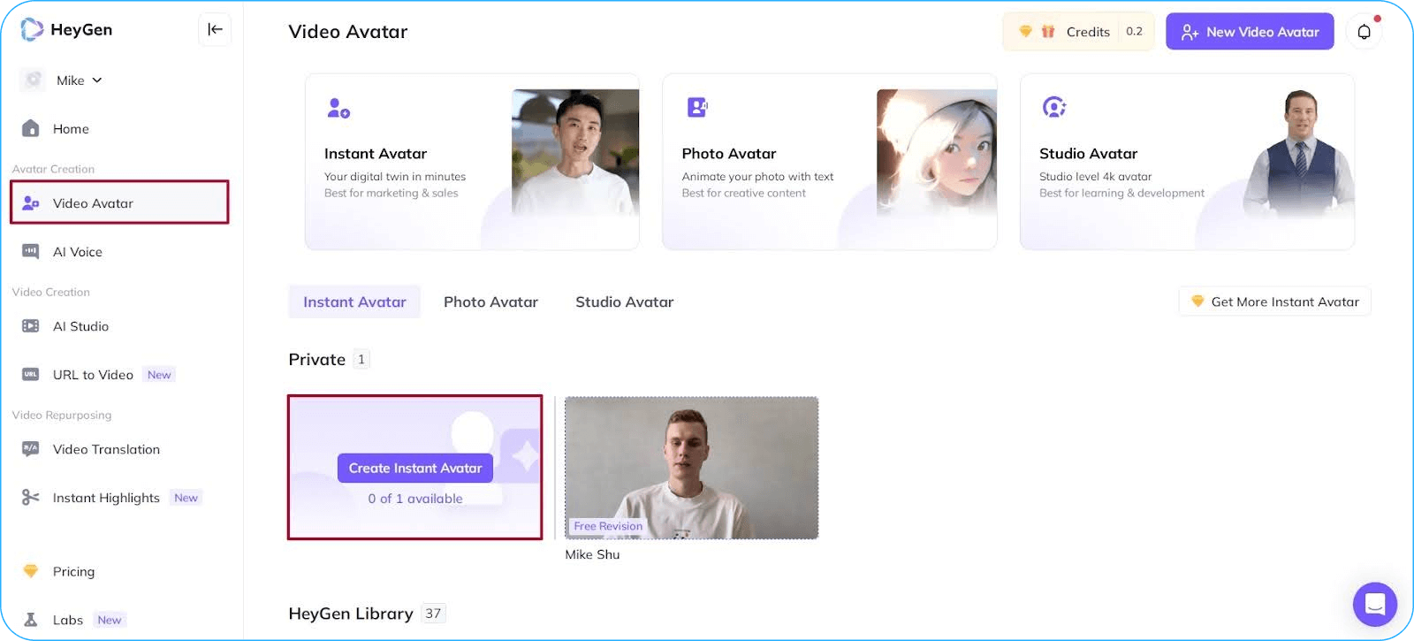
Task: Click the diamond icon beside Credits
Action: pos(1025,32)
